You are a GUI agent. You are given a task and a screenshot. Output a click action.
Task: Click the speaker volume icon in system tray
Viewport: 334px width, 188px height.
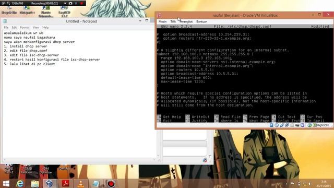(310, 184)
